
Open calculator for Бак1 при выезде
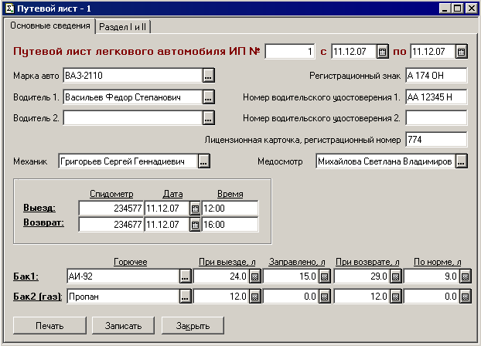point(254,276)
